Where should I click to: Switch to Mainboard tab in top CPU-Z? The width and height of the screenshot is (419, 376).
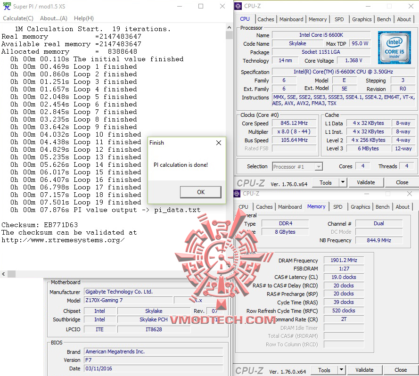coord(291,19)
